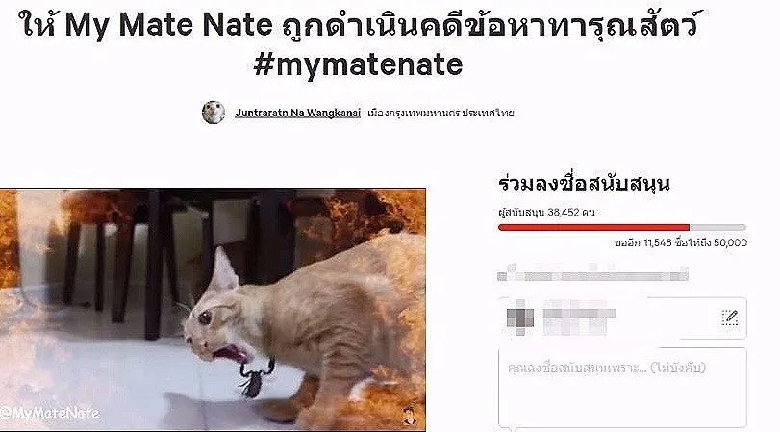Open the petition author's avatar picture
The height and width of the screenshot is (432, 780).
click(x=214, y=113)
